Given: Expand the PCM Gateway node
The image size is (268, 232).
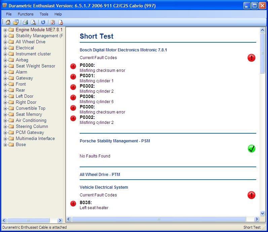Looking at the screenshot, I should (x=5, y=133).
